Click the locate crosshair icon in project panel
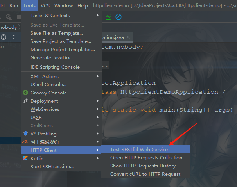 coord(4,37)
